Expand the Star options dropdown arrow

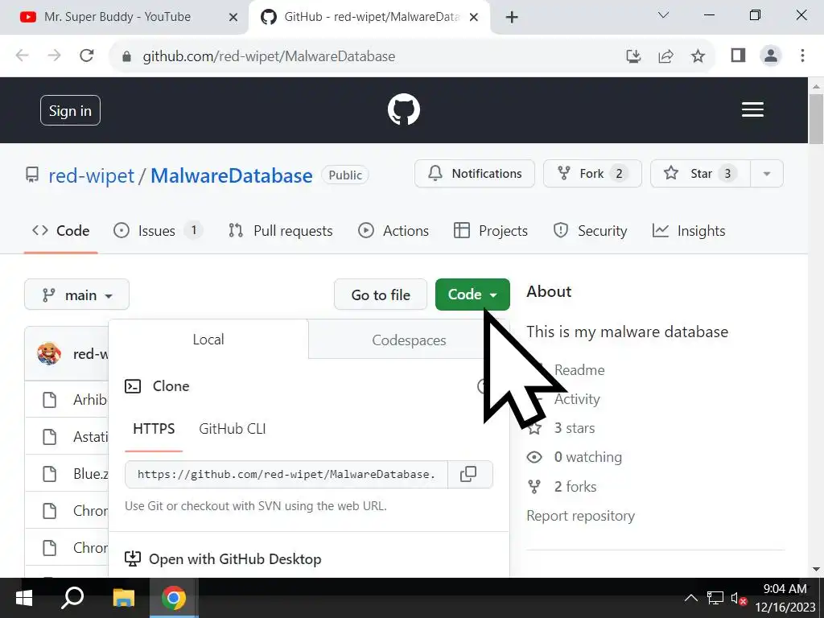767,174
